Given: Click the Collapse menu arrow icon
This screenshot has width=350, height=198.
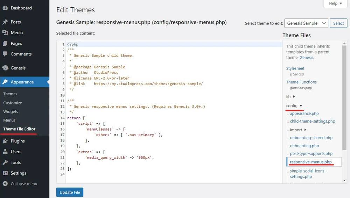Looking at the screenshot, I should pyautogui.click(x=5, y=184).
